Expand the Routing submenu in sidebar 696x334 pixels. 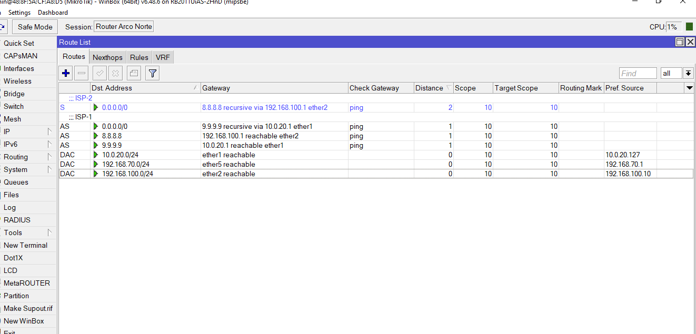point(29,157)
